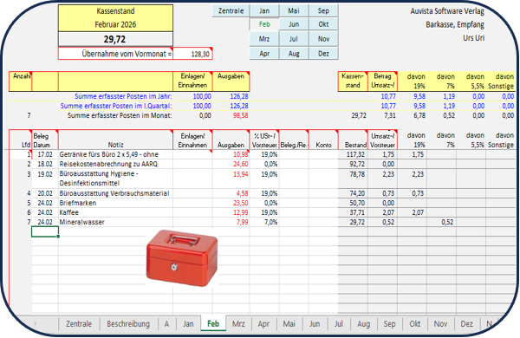Screen dimensions: 520x338
Task: Click the Kassenstand value 29,72
Action: click(x=115, y=39)
